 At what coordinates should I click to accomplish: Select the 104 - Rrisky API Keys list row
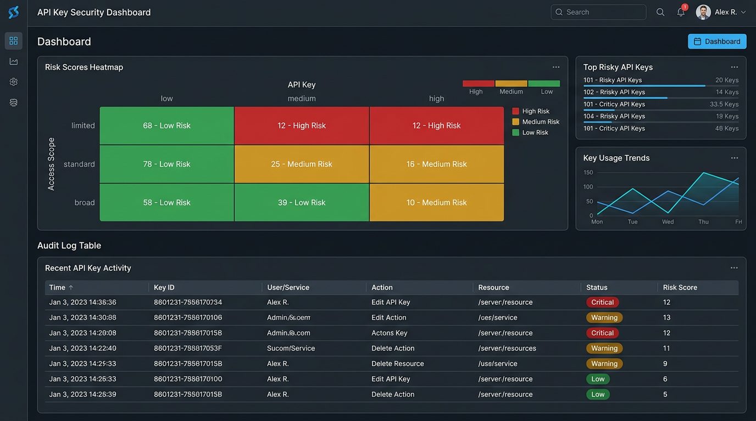coord(661,117)
